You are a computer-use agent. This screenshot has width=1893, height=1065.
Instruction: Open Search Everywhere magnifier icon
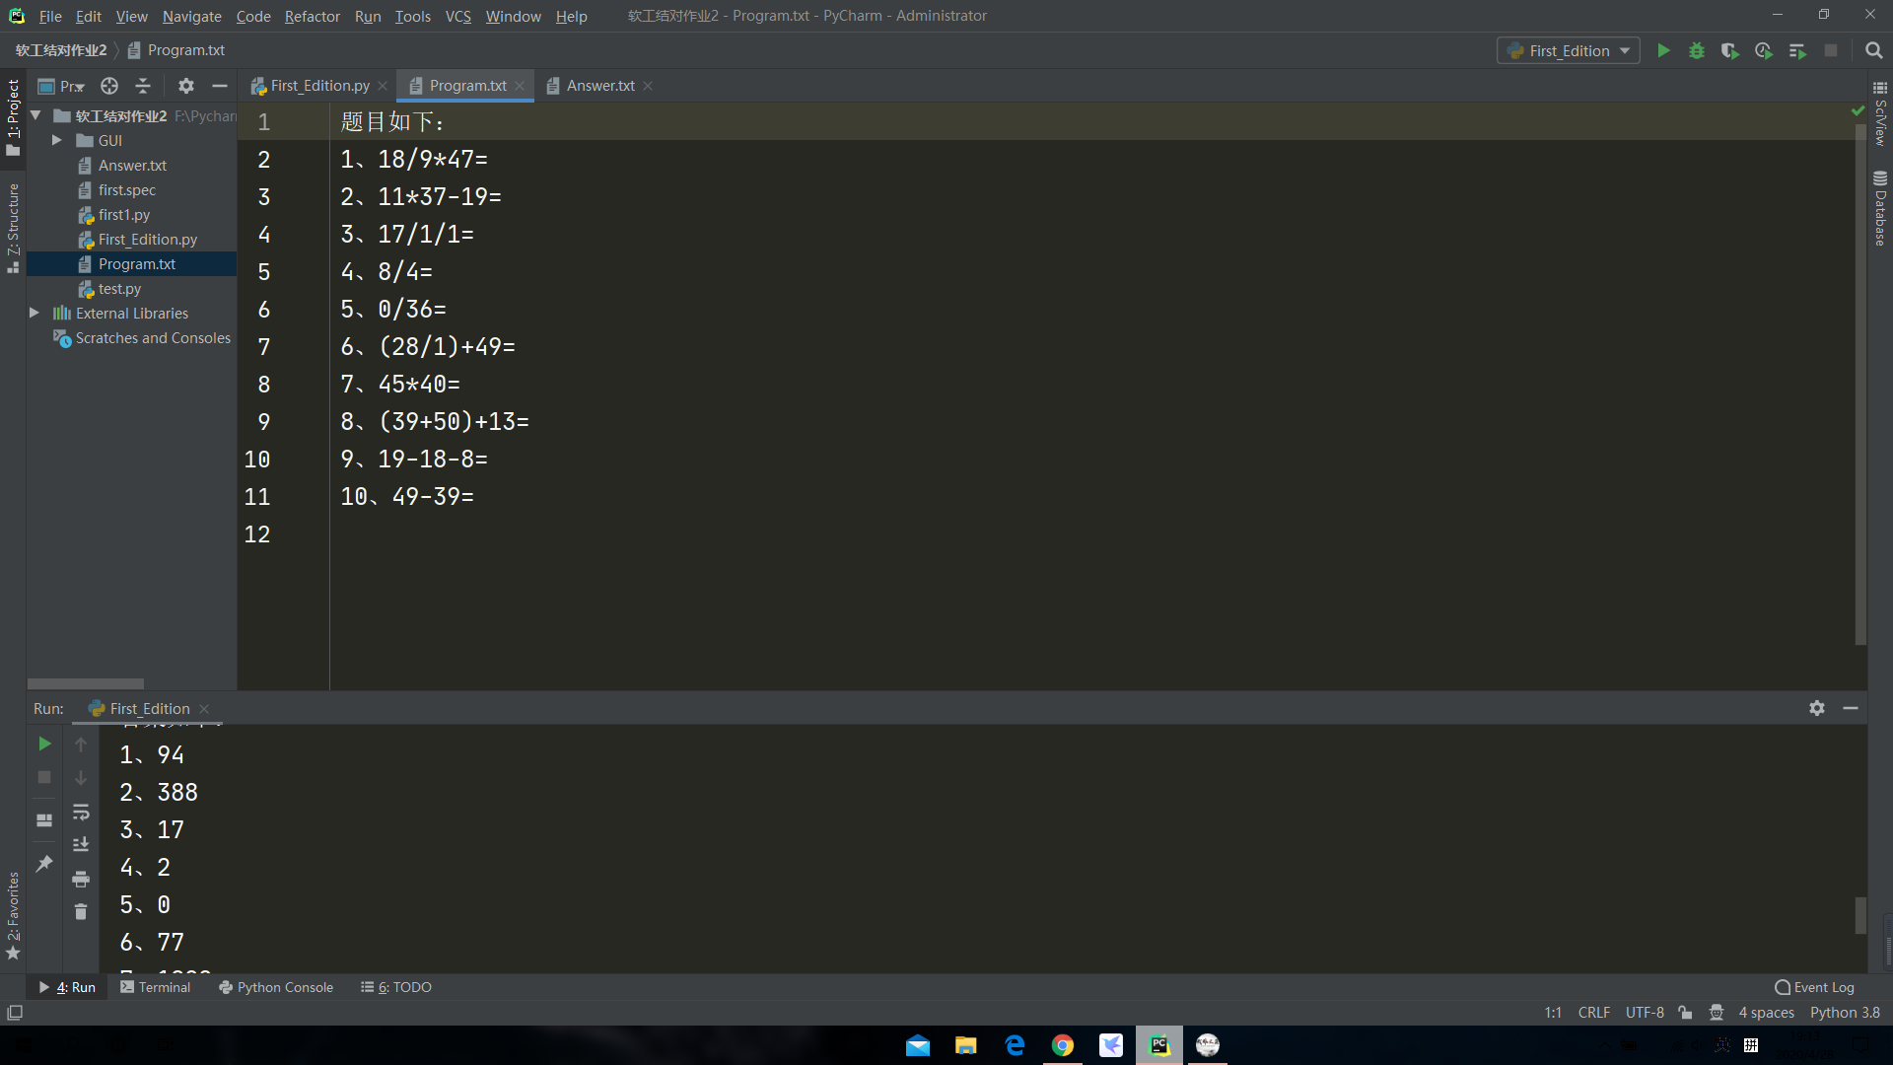(1874, 50)
